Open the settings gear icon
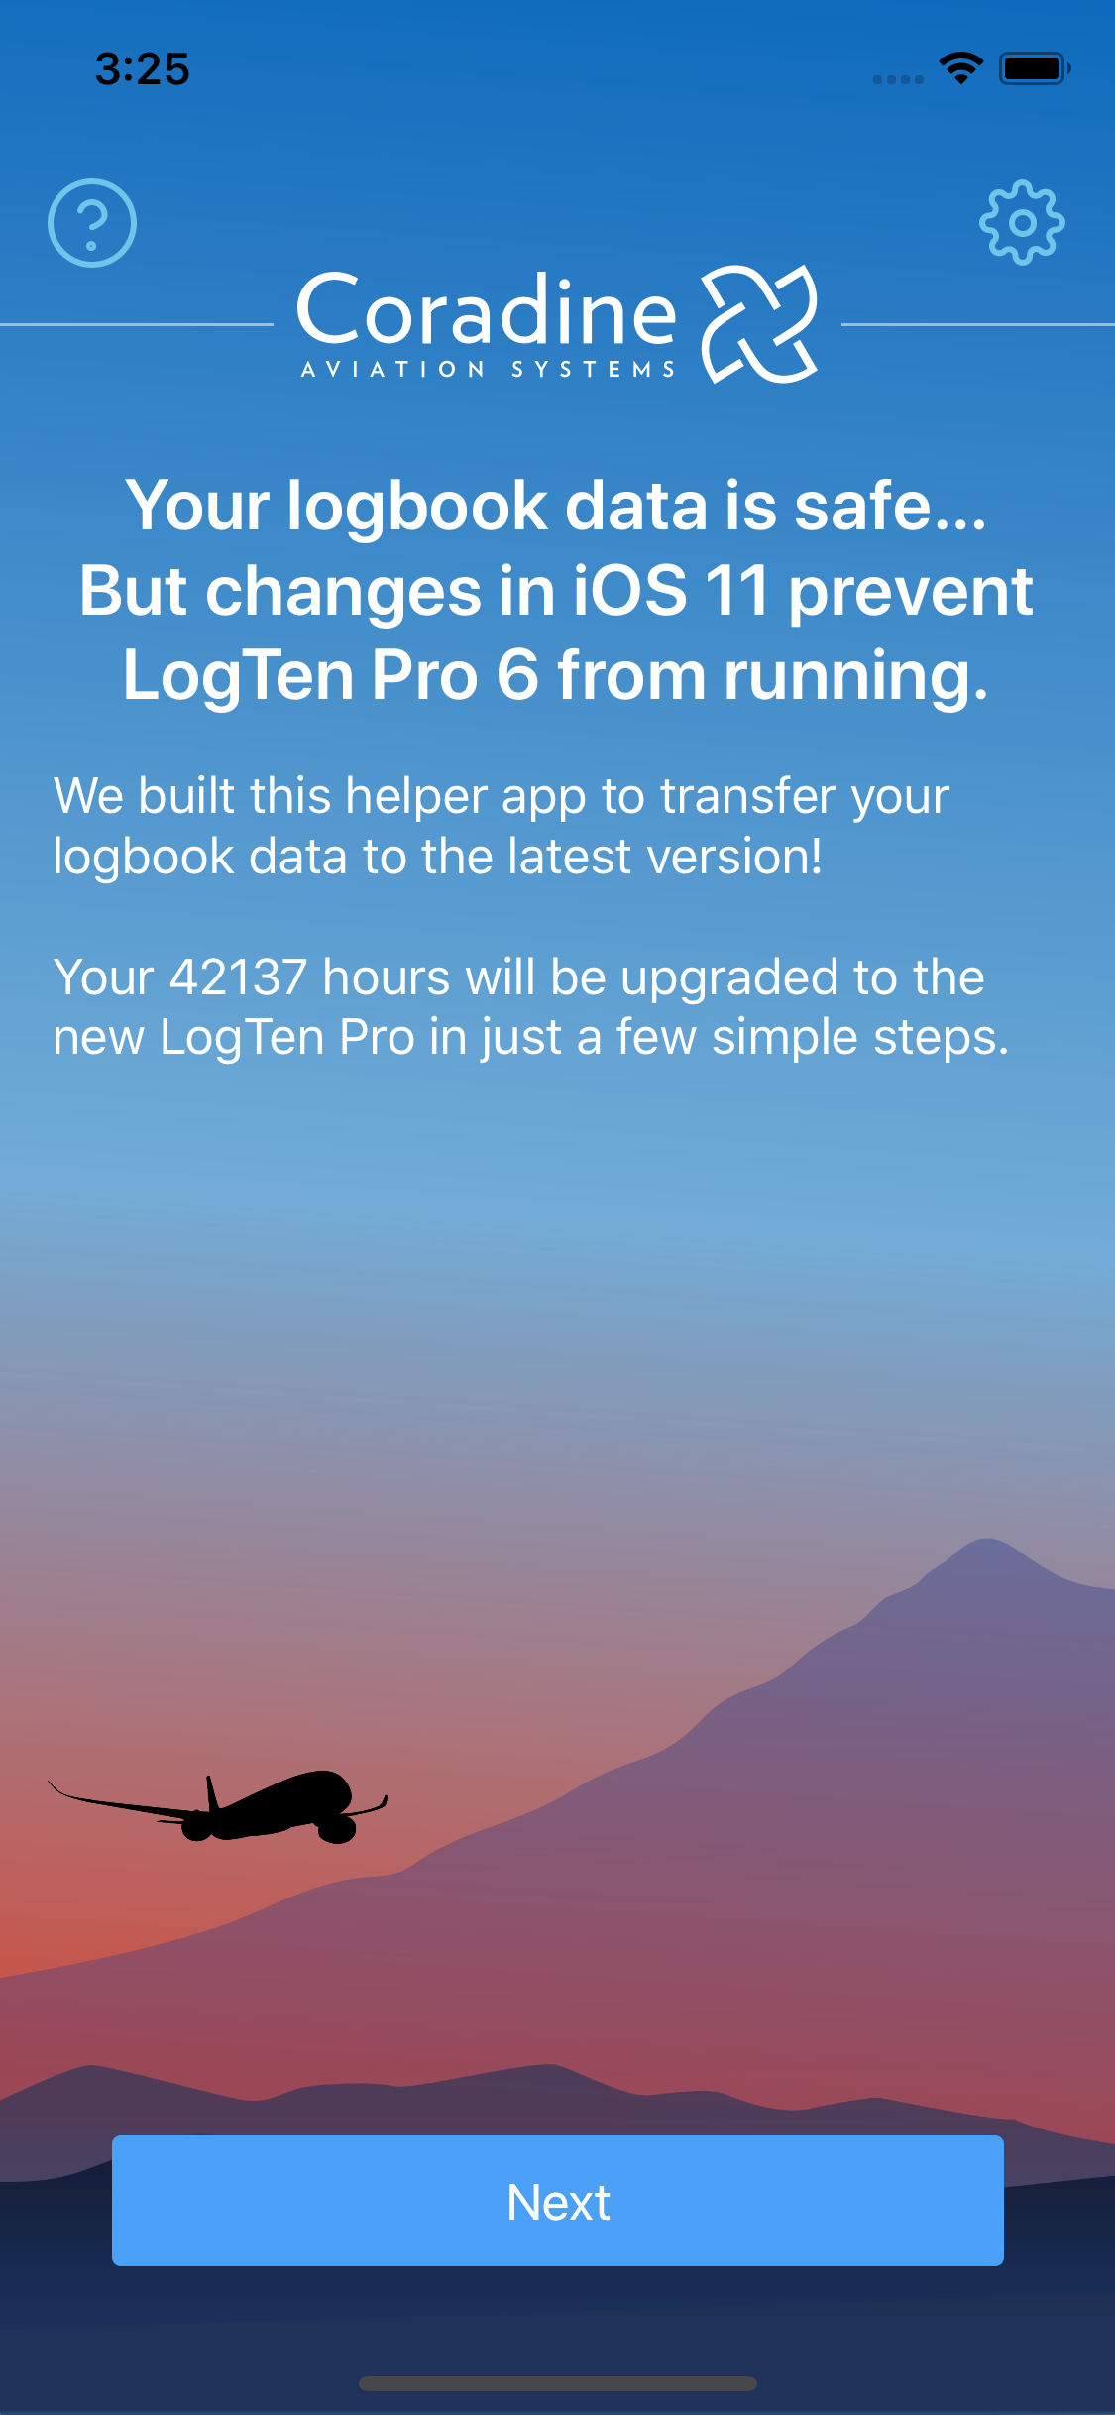Image resolution: width=1115 pixels, height=2415 pixels. click(1022, 223)
